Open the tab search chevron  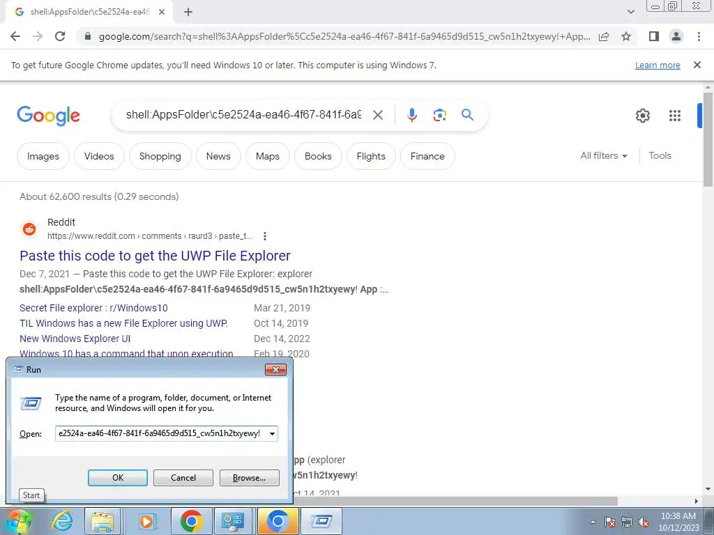(630, 13)
